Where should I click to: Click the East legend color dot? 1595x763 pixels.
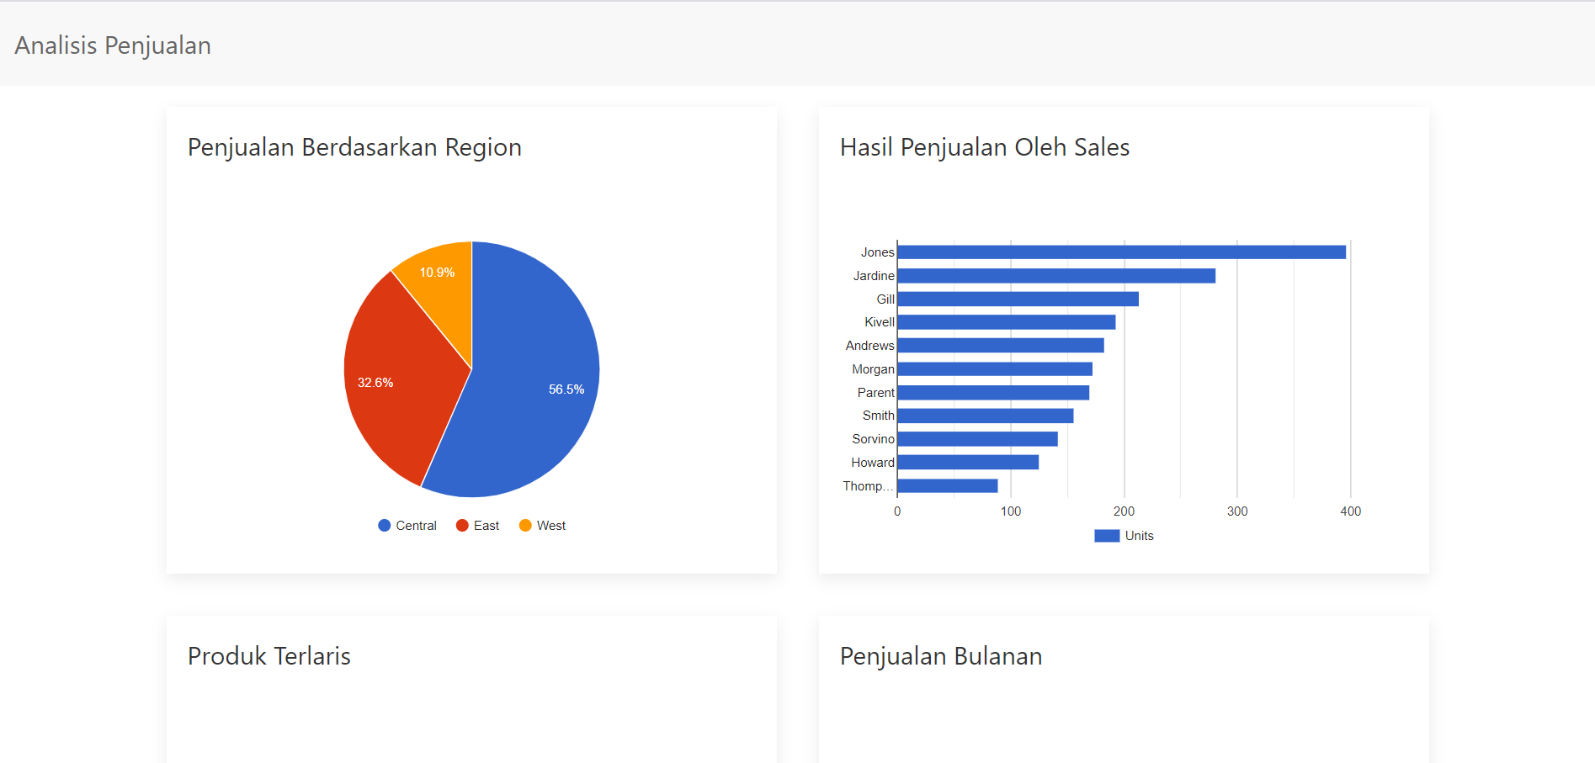(x=462, y=526)
